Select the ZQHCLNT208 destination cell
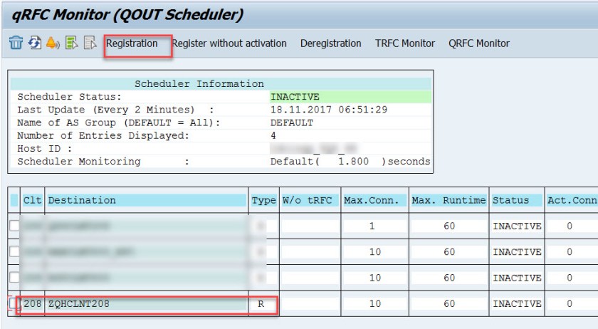Image resolution: width=598 pixels, height=329 pixels. tap(147, 303)
